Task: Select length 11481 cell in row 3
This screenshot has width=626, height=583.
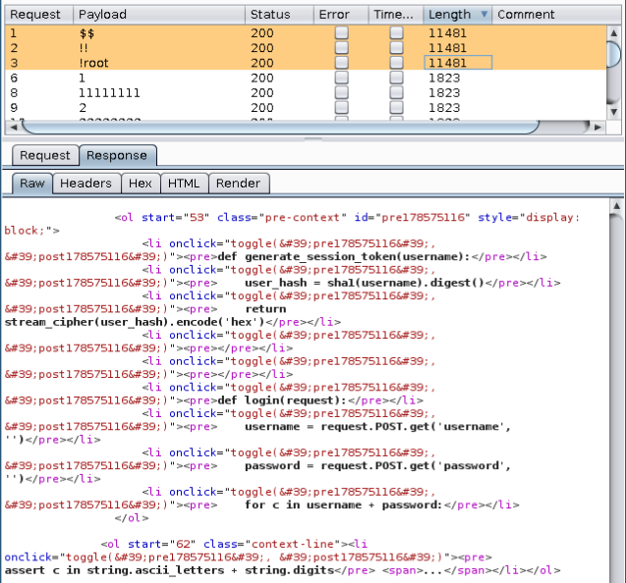Action: click(x=458, y=63)
